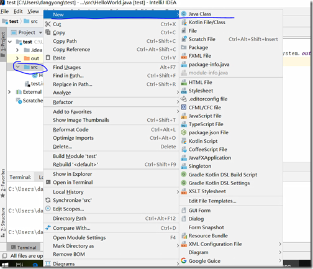Screen dimensions: 313x269
Task: Click the package.json File icon
Action: [x=184, y=132]
